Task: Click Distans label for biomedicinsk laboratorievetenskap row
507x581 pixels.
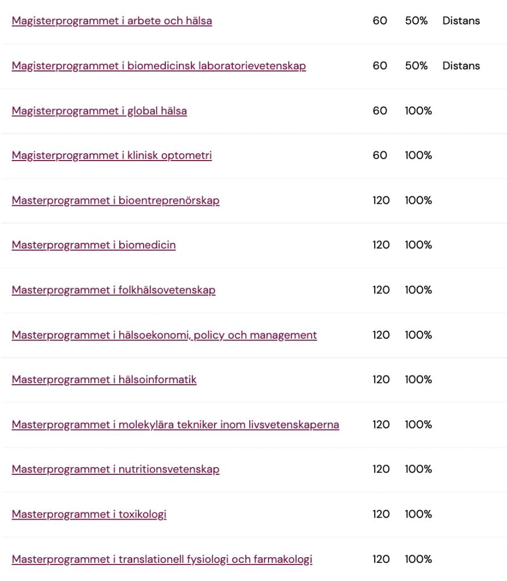Action: point(461,66)
